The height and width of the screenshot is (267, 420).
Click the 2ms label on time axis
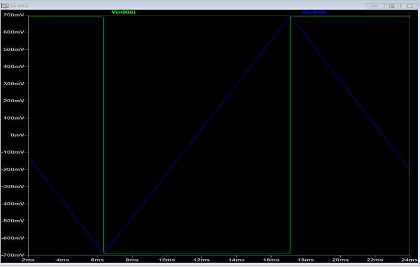click(29, 260)
